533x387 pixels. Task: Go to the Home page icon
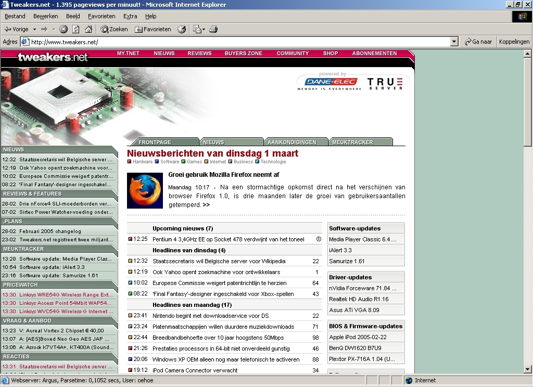[88, 29]
